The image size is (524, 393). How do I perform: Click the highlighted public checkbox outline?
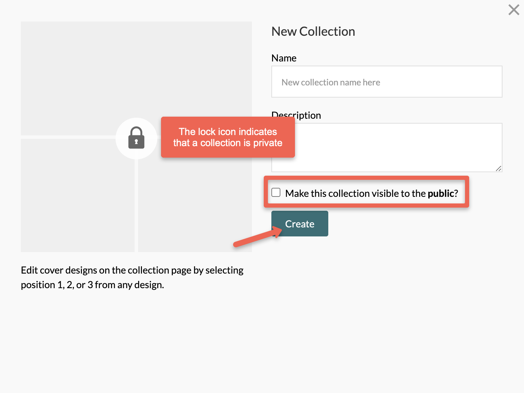[366, 192]
